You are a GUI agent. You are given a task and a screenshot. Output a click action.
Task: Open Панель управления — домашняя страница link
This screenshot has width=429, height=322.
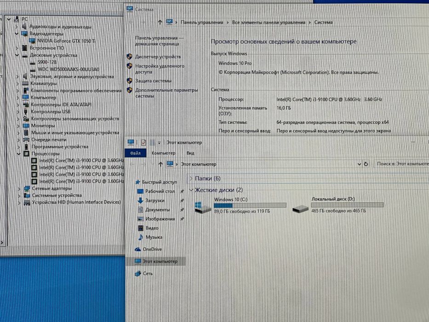(159, 41)
